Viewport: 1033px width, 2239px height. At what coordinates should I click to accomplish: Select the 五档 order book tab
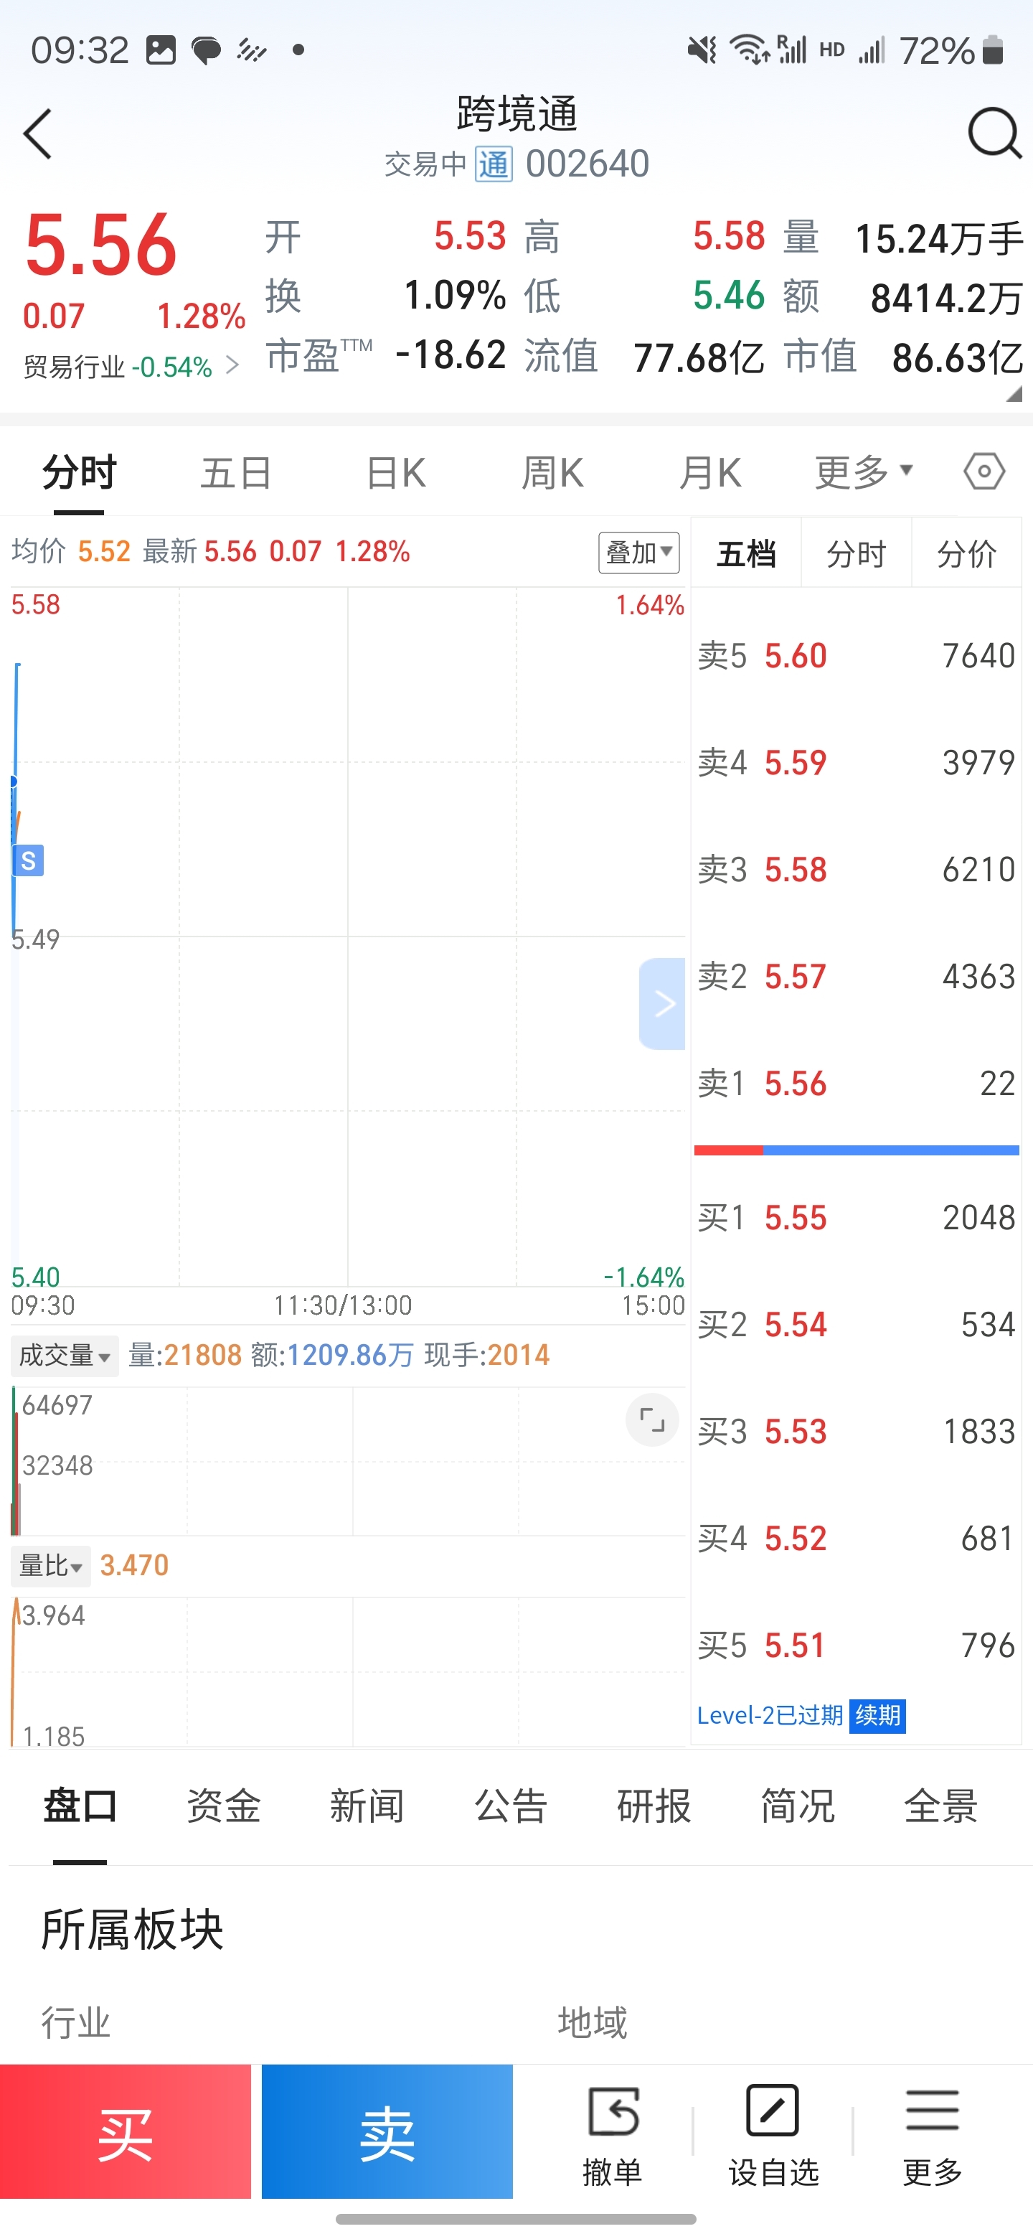(x=746, y=553)
